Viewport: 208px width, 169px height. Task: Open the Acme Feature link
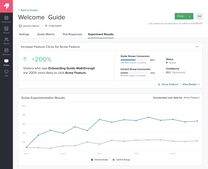[x=170, y=84]
